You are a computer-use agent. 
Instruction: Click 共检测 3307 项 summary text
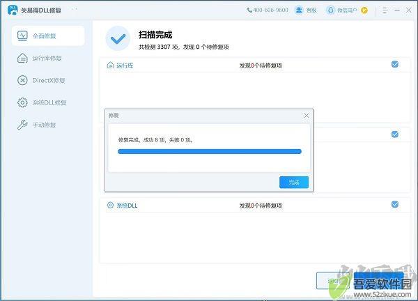click(x=184, y=47)
